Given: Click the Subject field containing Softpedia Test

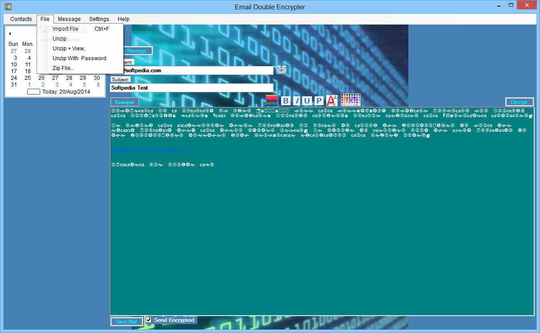Looking at the screenshot, I should point(191,88).
